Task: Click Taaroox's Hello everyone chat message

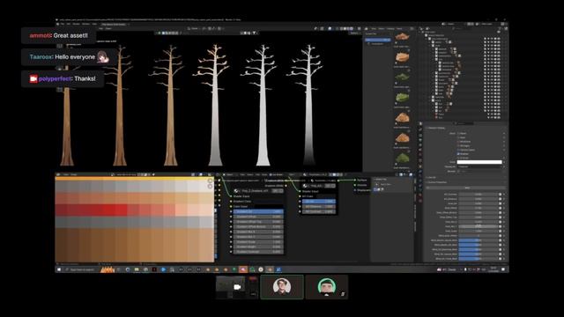Action: pyautogui.click(x=69, y=57)
